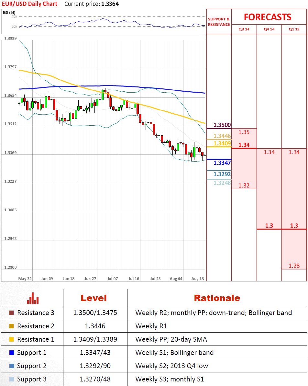This screenshot has width=308, height=386.
Task: Click the red bar chart icon in table header
Action: coord(33,298)
